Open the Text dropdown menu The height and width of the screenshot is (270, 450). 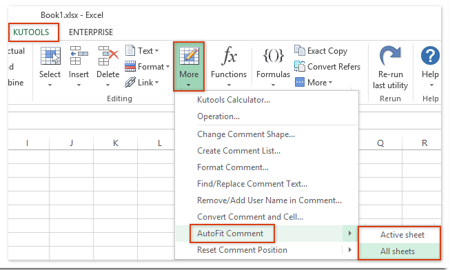coord(156,51)
